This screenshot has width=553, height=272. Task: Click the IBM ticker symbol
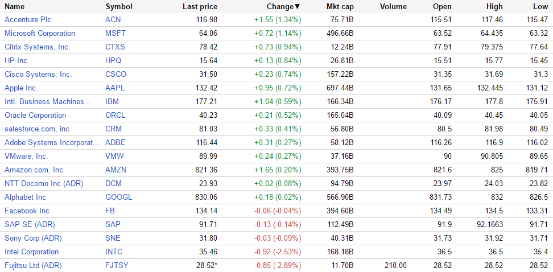112,101
